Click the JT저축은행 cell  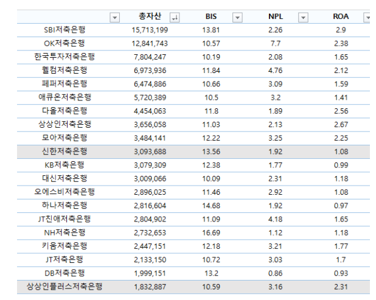pyautogui.click(x=64, y=259)
